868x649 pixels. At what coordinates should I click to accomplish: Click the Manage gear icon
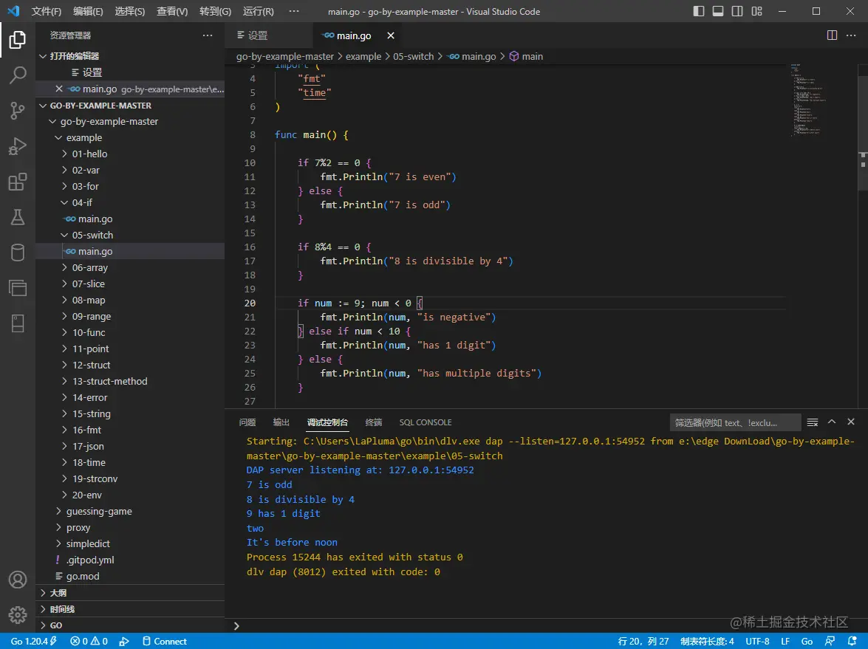18,614
